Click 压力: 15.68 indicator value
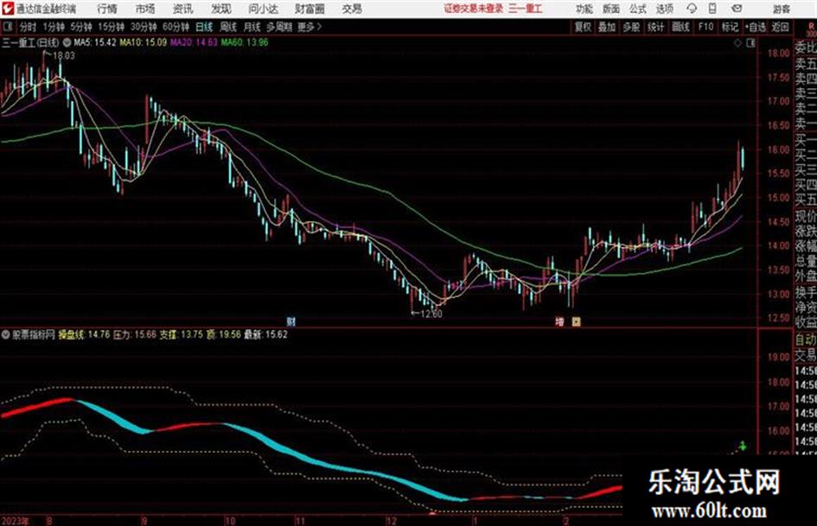 (135, 334)
